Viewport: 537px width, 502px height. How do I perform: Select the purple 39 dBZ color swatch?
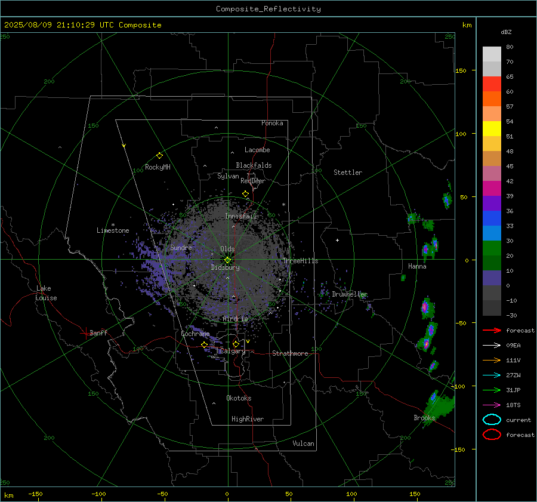(x=492, y=203)
